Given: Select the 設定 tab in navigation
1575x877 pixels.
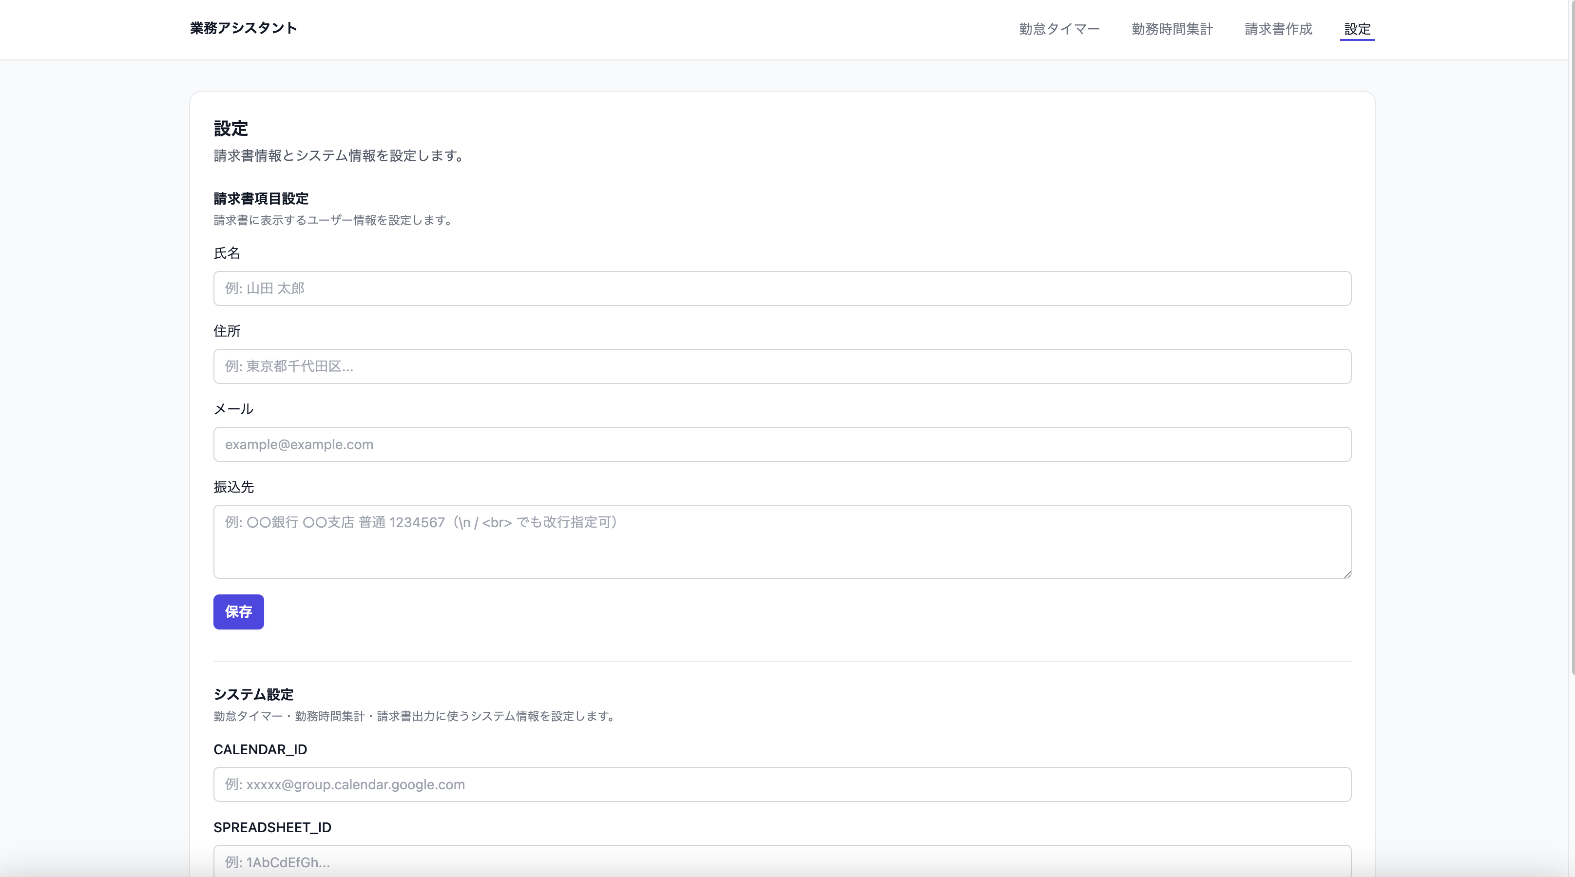Looking at the screenshot, I should pos(1357,29).
